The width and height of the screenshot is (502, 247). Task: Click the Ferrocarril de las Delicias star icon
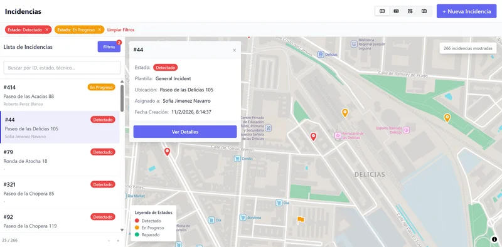(x=338, y=135)
